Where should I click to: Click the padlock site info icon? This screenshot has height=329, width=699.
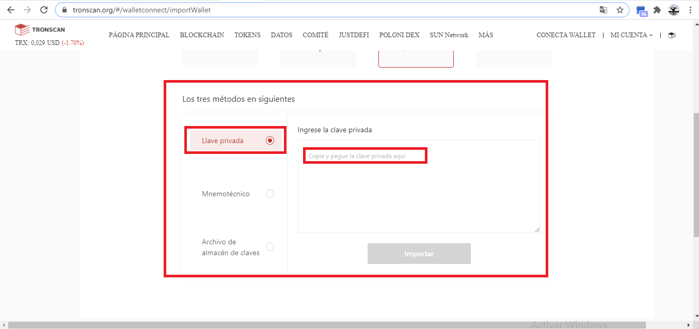pyautogui.click(x=65, y=10)
